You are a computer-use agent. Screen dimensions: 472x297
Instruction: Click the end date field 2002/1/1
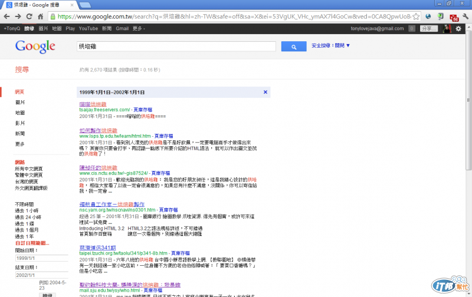(42, 275)
